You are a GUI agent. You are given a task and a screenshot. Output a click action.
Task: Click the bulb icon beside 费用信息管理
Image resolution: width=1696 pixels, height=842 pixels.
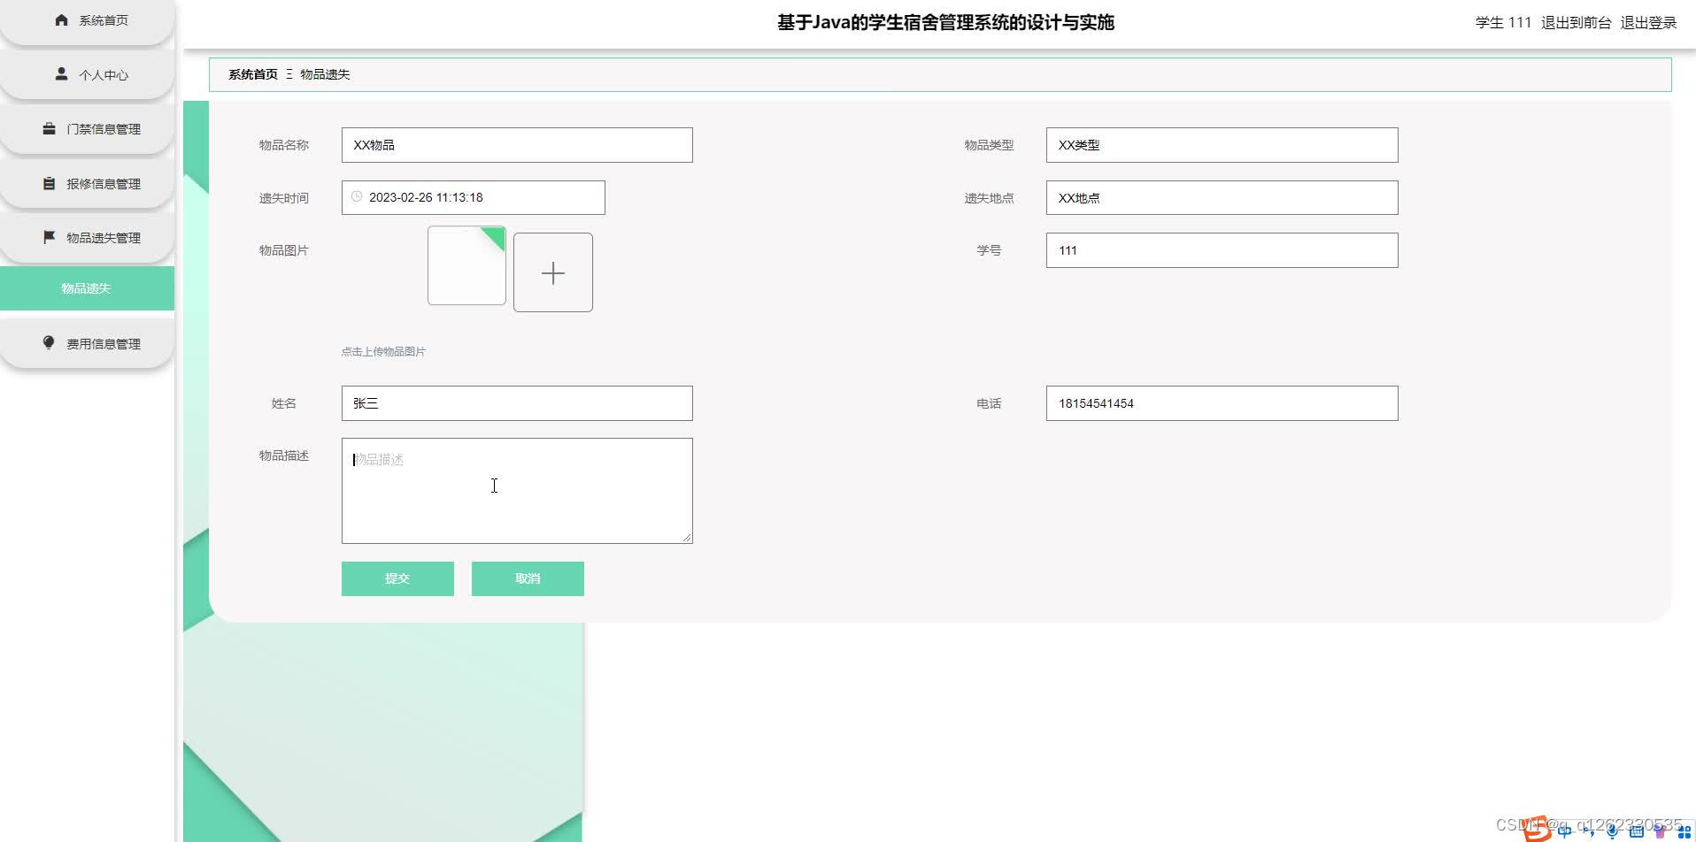click(50, 343)
